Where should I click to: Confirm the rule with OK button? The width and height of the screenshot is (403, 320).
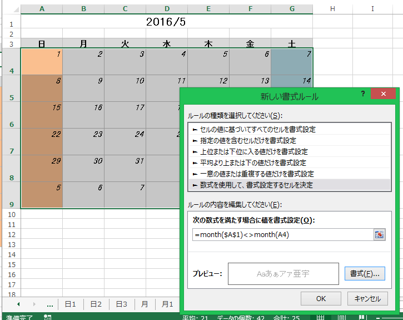pyautogui.click(x=321, y=298)
